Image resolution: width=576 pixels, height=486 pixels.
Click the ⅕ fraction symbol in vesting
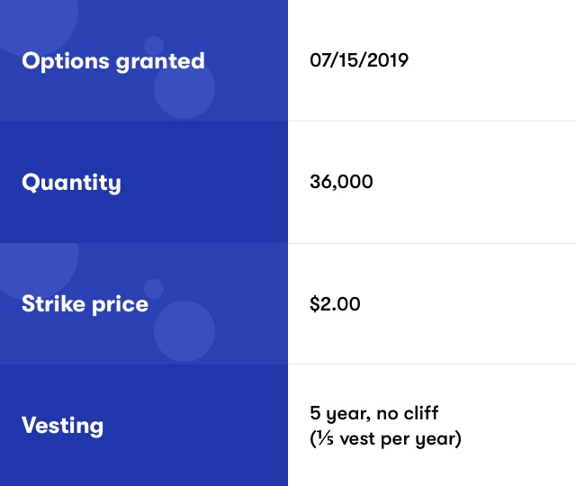point(326,438)
